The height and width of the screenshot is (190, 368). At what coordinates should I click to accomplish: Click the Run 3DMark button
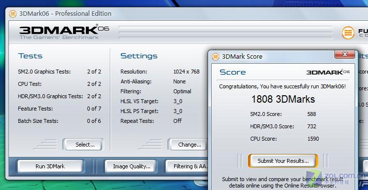pyautogui.click(x=50, y=166)
